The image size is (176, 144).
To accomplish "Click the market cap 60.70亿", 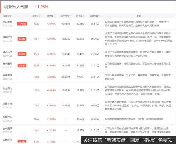I will pyautogui.click(x=95, y=39).
